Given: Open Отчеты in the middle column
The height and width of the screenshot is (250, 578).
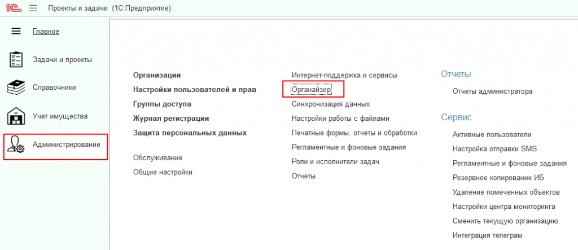Looking at the screenshot, I should pyautogui.click(x=303, y=176).
